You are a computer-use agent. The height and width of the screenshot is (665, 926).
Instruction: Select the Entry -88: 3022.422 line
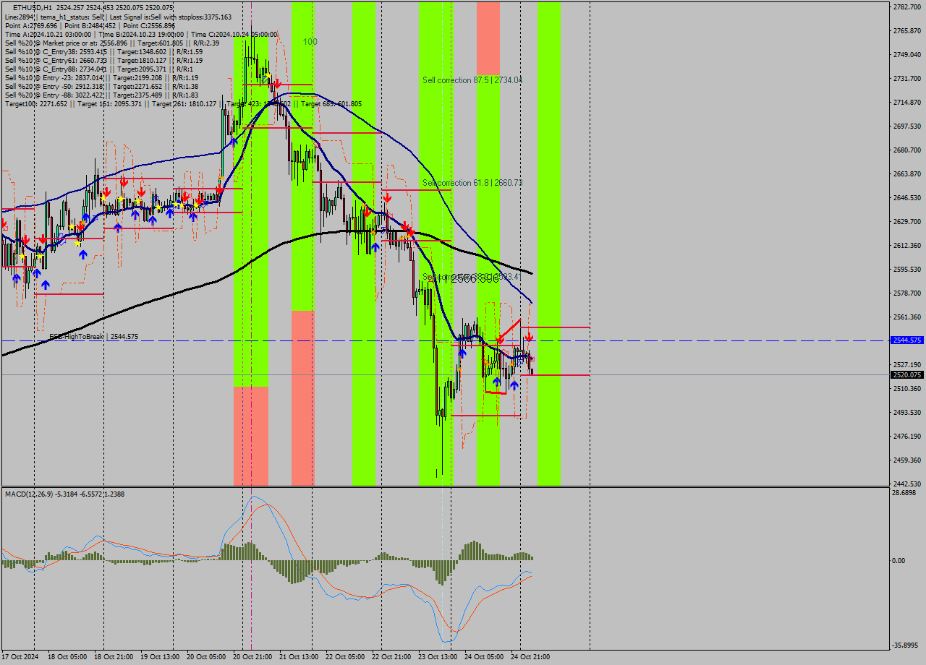(101, 95)
